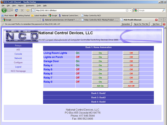Viewport: 167px width, 125px height.
Task: Turn Living Room Lights Off
Action: pos(131,53)
